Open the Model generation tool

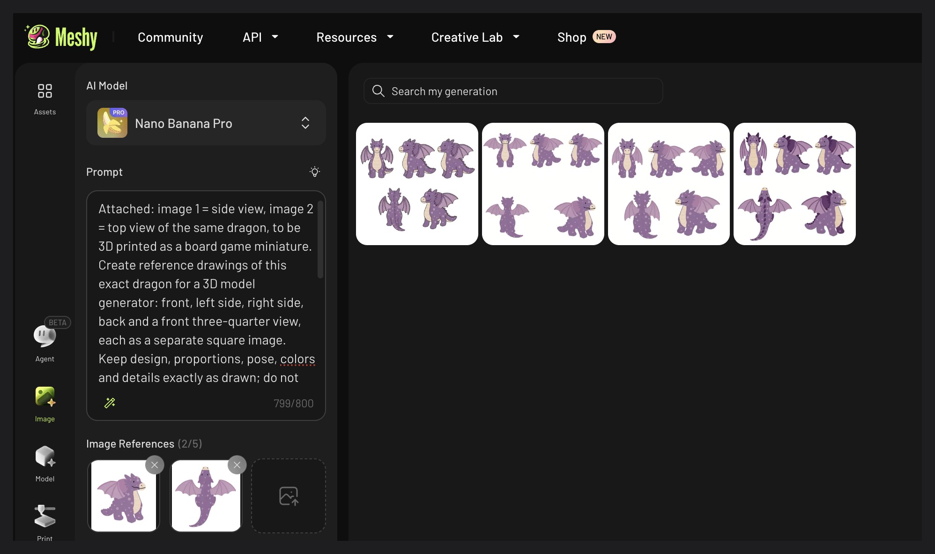click(x=45, y=464)
